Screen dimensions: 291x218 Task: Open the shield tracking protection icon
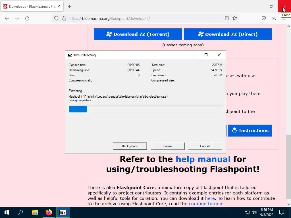pos(56,18)
